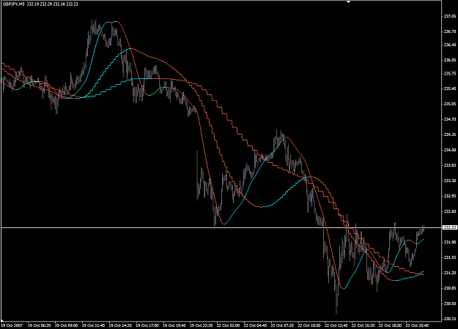
Task: Click the chart shift triangle marker at top
Action: click(348, 1)
